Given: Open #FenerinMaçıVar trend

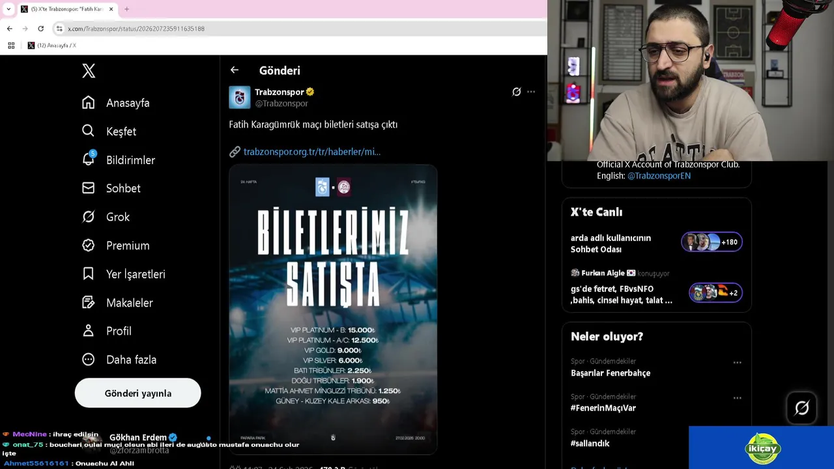Looking at the screenshot, I should [603, 408].
